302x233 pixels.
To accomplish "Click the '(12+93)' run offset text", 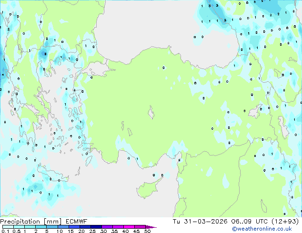I will click(285, 222).
